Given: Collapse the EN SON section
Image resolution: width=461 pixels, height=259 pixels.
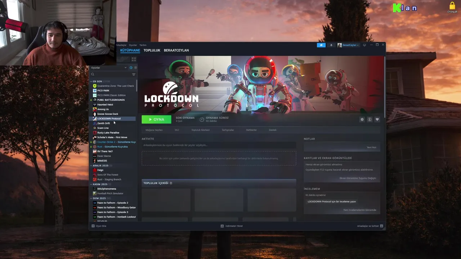Looking at the screenshot, I should 91,81.
